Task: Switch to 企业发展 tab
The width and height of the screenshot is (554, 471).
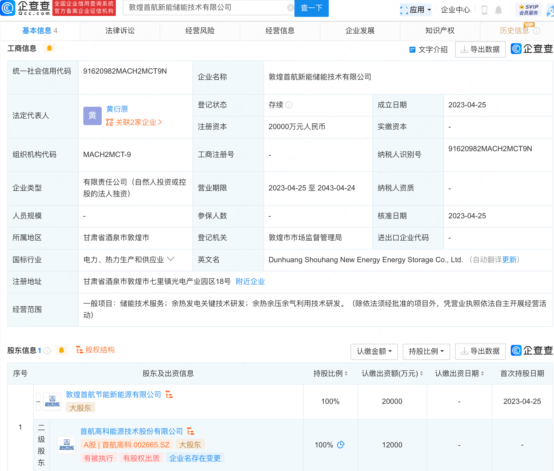Action: [360, 31]
